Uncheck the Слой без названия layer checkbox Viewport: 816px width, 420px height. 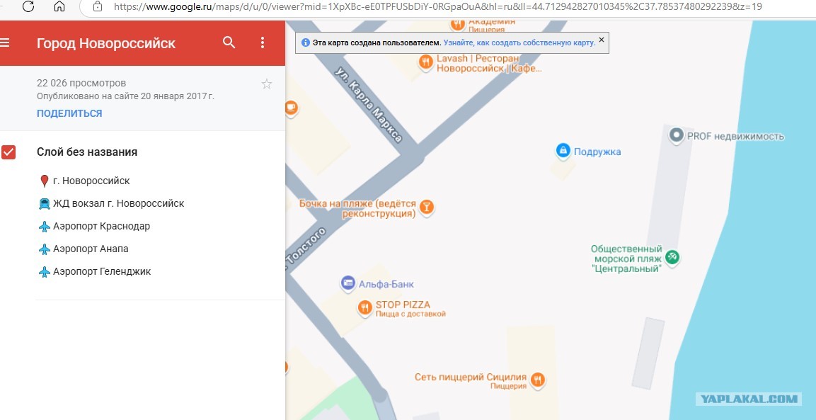point(8,152)
